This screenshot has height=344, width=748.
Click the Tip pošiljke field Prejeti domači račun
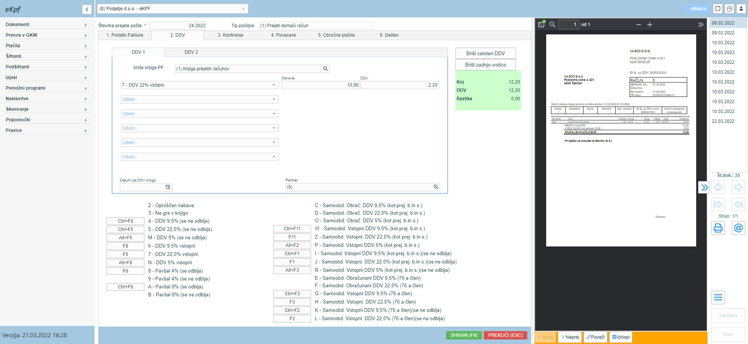[316, 26]
